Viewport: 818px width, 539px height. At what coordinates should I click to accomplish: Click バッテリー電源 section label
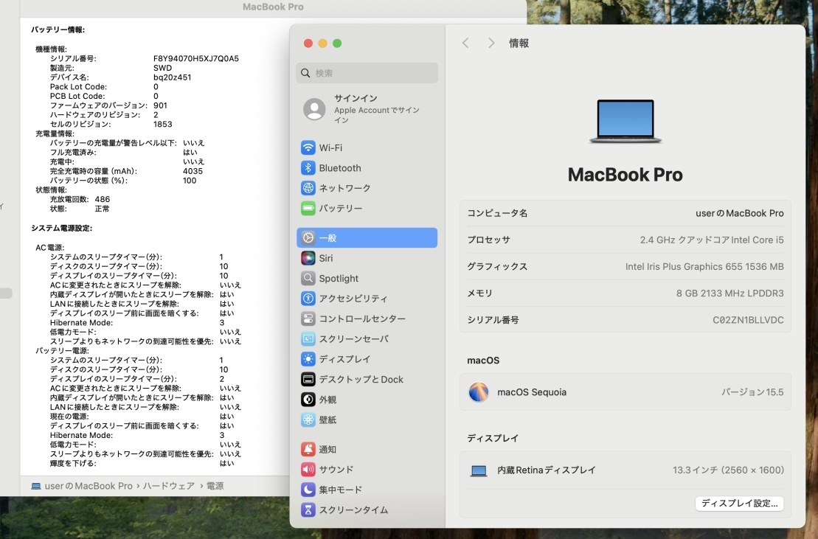[x=62, y=350]
